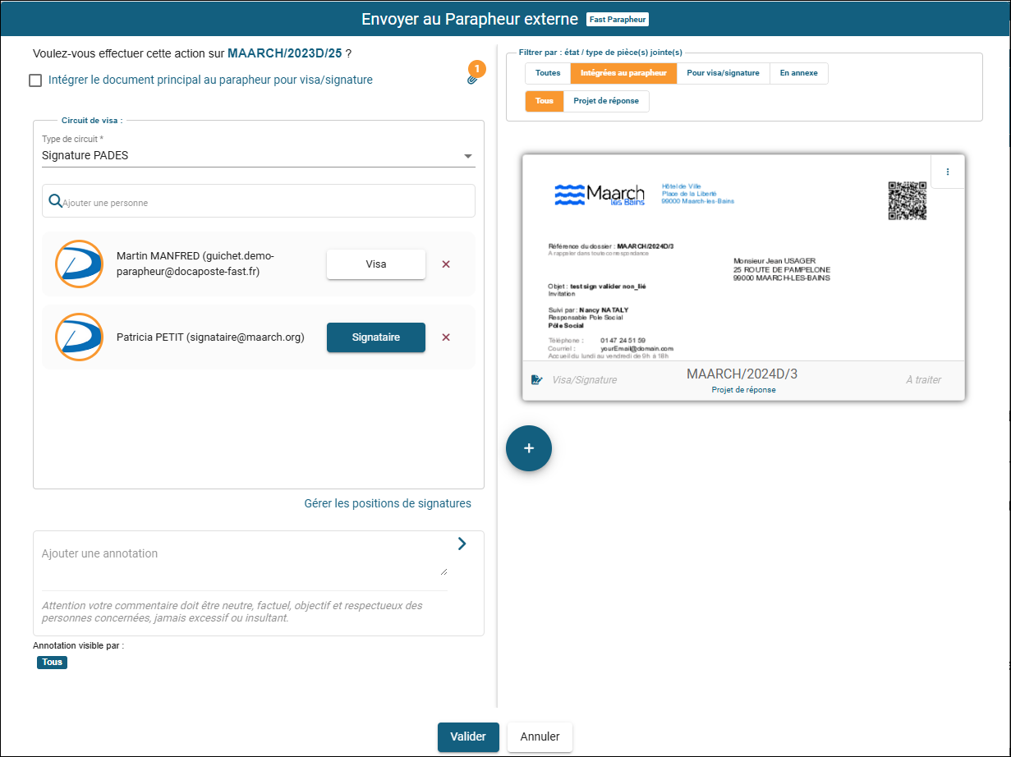Click the Visa/Signature pen icon on card

[x=537, y=380]
